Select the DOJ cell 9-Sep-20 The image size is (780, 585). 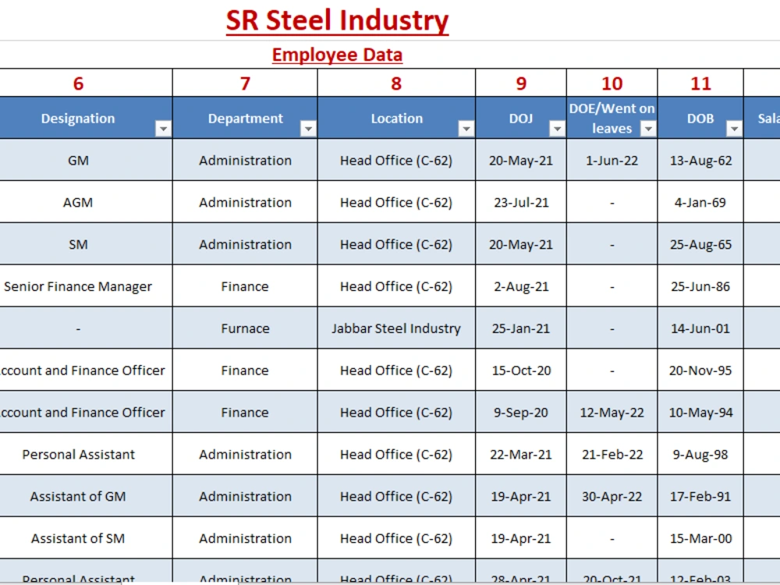point(521,413)
